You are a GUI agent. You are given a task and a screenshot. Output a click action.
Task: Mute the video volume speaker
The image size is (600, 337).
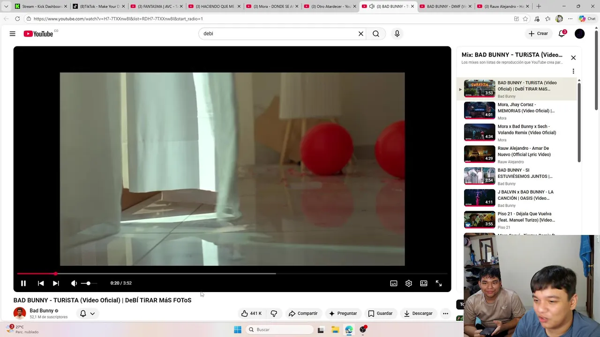(x=74, y=283)
